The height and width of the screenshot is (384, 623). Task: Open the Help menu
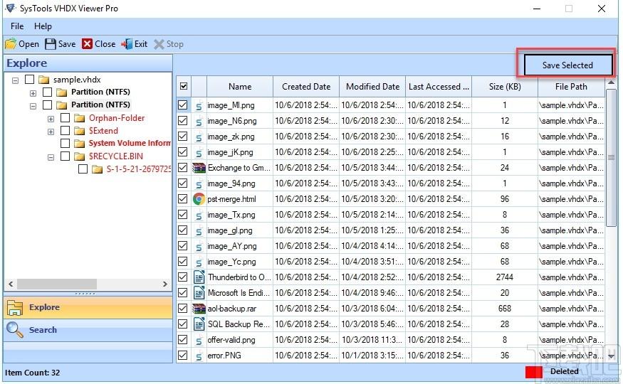point(43,26)
